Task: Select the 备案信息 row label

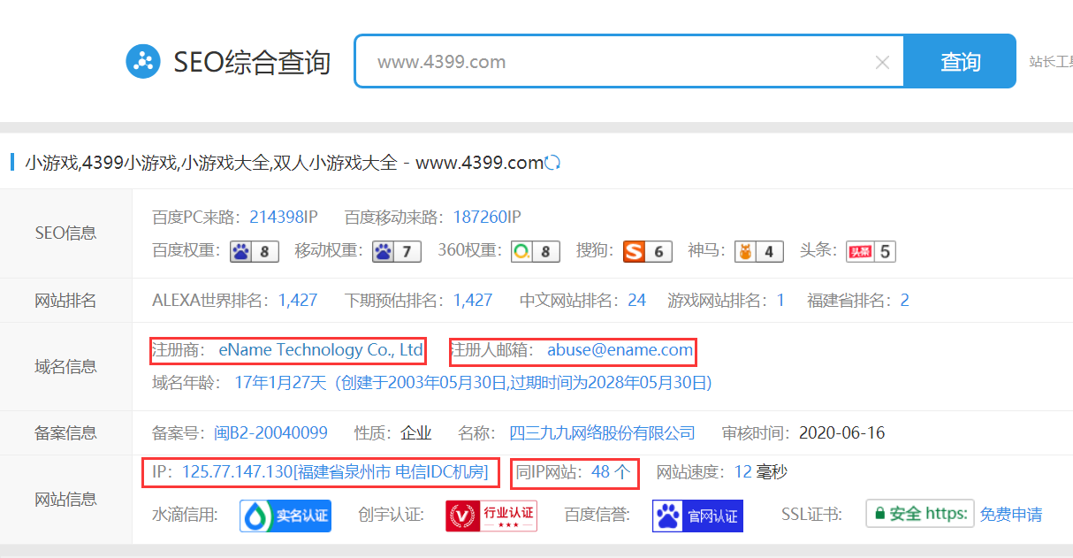Action: 65,433
